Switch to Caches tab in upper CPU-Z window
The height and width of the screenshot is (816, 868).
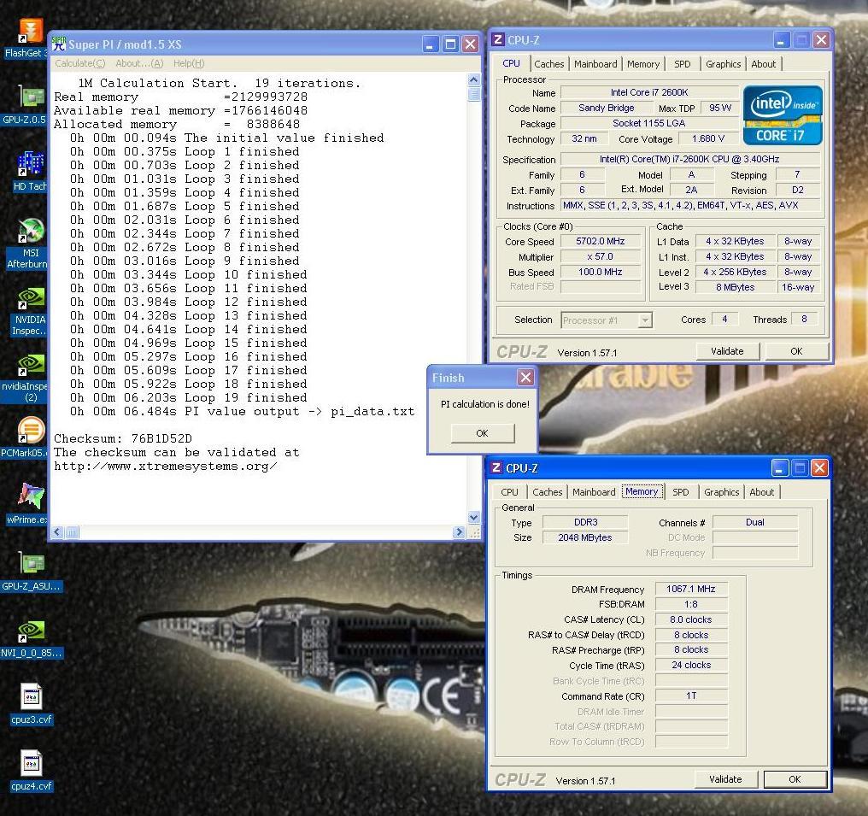[x=548, y=64]
